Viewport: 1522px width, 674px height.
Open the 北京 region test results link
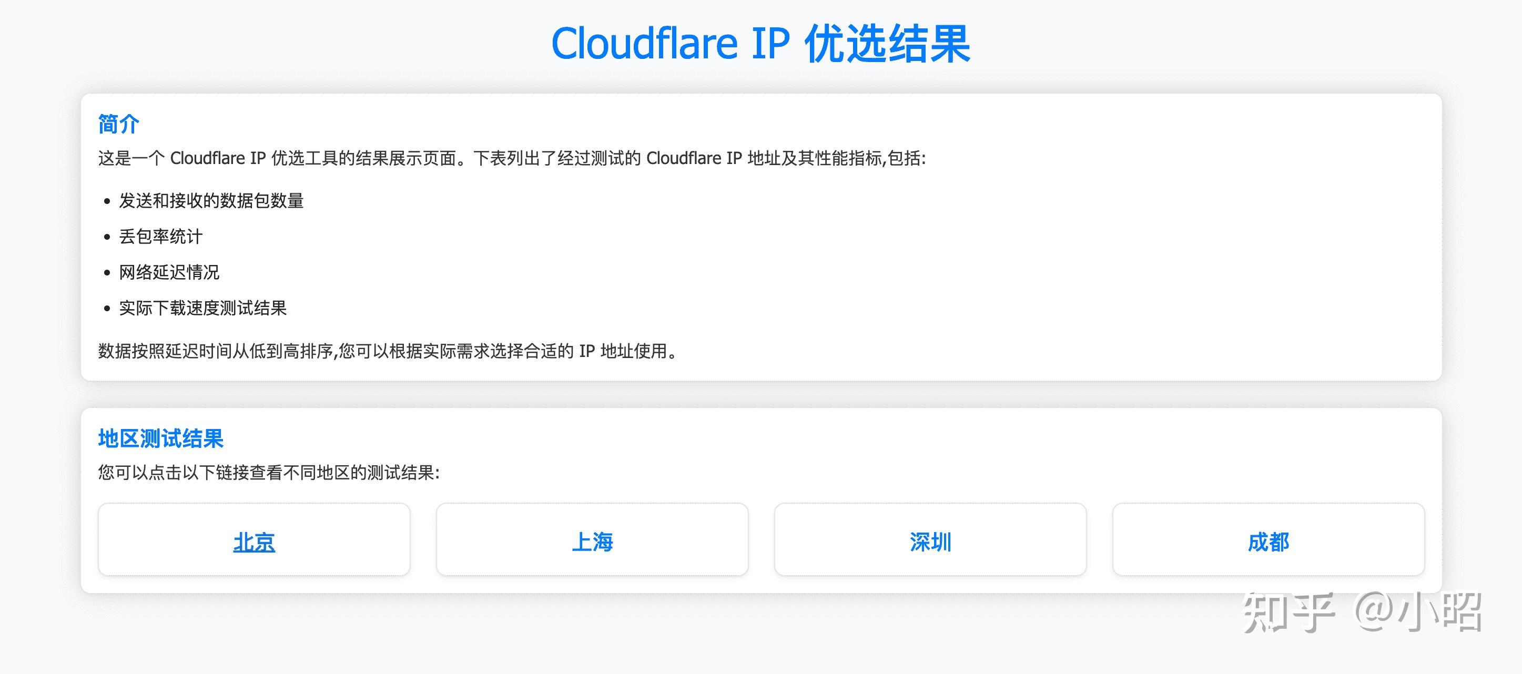(x=255, y=543)
